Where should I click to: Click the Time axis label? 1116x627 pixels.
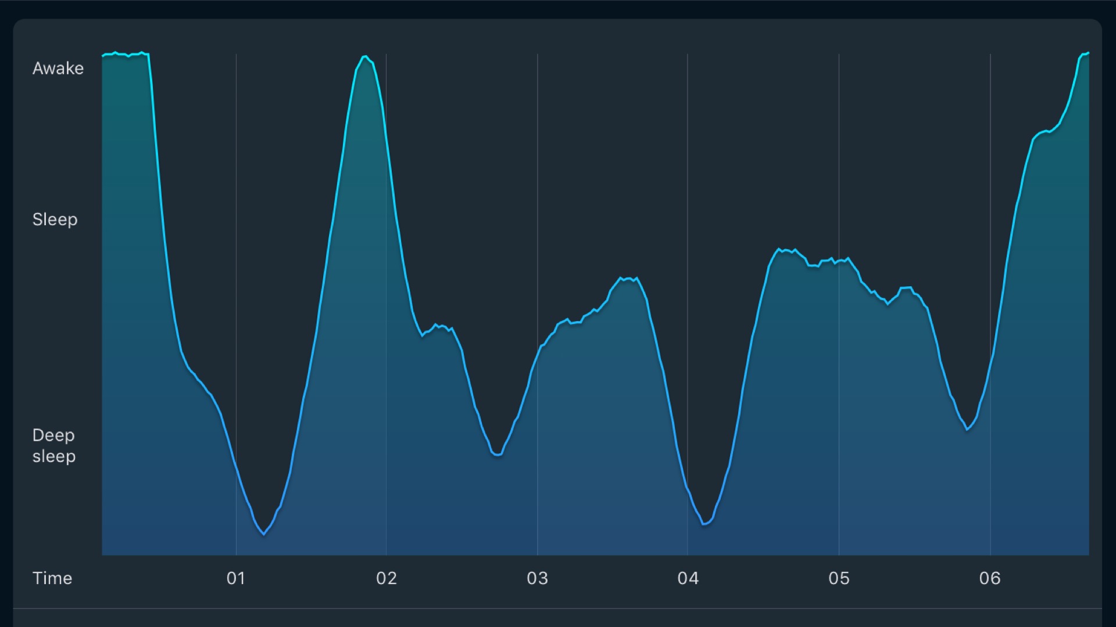52,578
